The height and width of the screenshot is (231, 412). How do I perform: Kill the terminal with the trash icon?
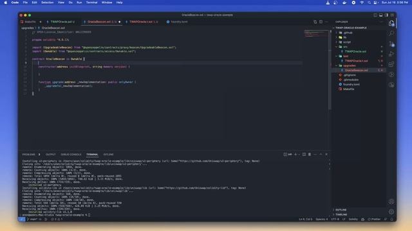click(310, 155)
